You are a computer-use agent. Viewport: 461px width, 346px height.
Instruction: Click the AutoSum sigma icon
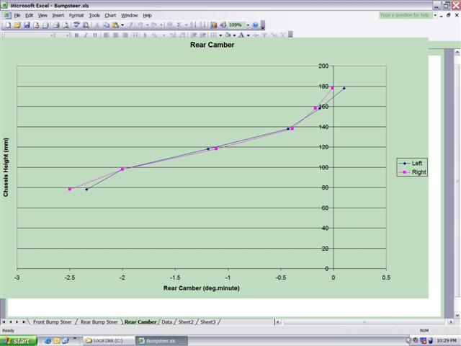pyautogui.click(x=179, y=25)
